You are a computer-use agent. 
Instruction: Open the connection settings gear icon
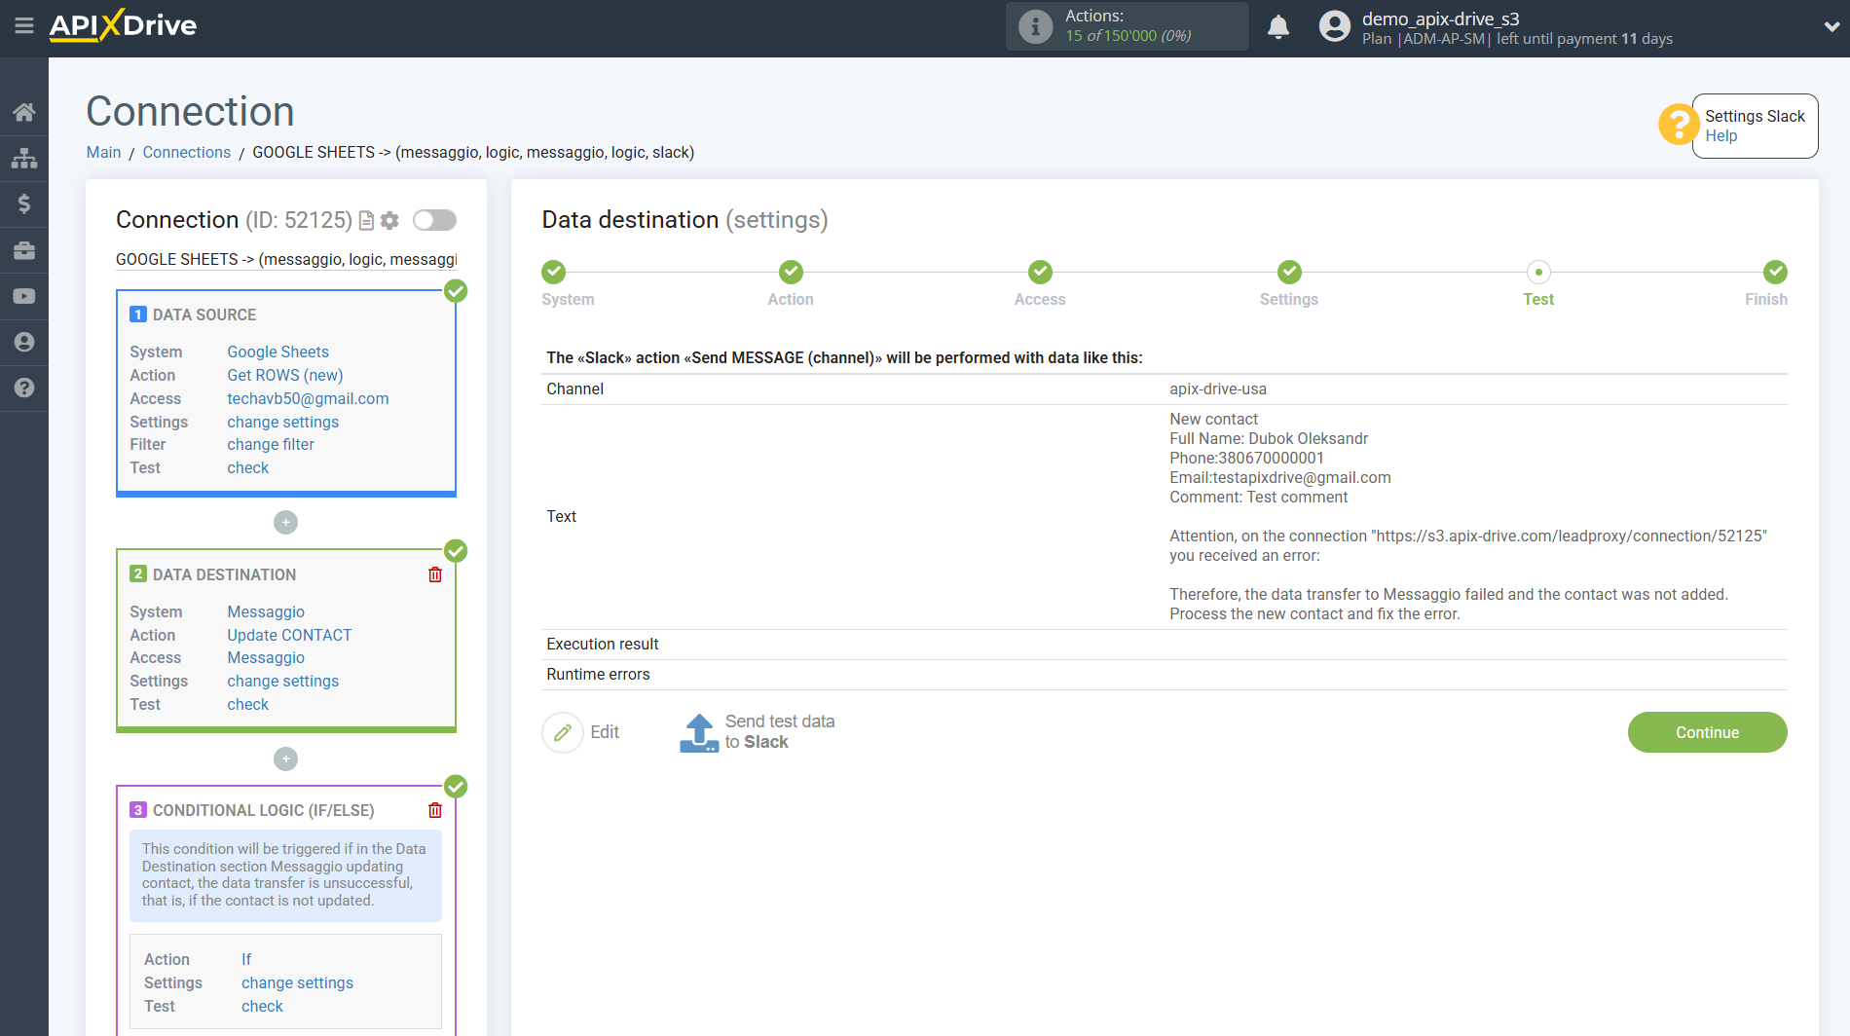[389, 221]
